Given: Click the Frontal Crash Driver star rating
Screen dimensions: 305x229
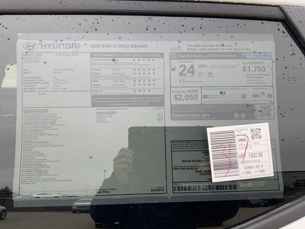Looking at the screenshot, I should tap(144, 70).
